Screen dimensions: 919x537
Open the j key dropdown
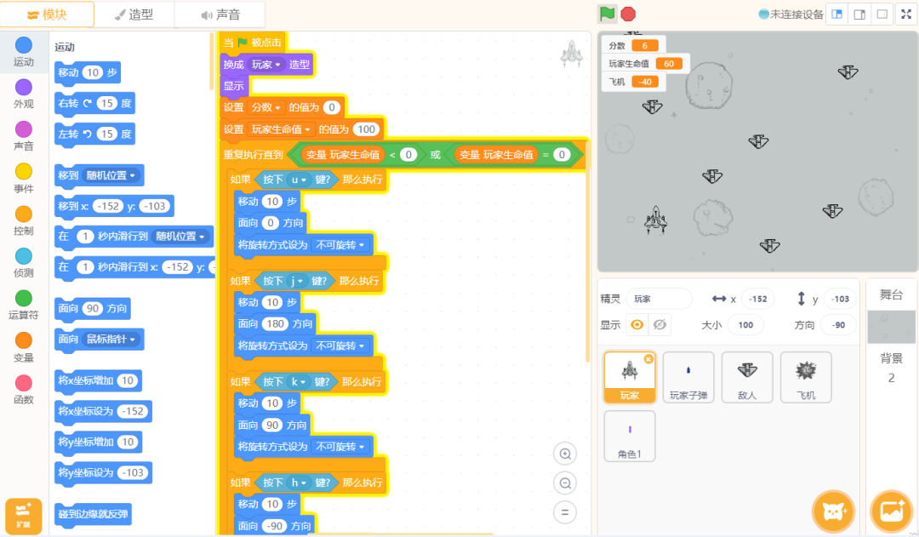pos(297,281)
